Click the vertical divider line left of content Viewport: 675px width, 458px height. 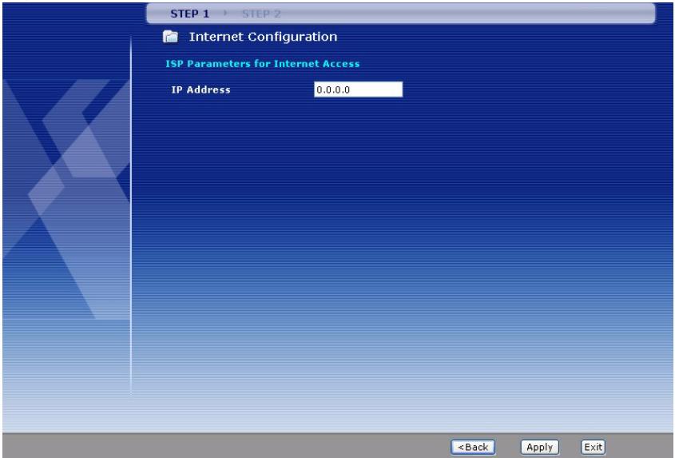coord(130,224)
